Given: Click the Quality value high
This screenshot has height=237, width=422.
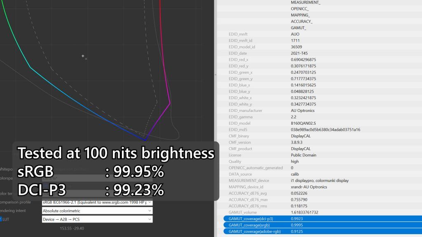Looking at the screenshot, I should pos(295,161).
